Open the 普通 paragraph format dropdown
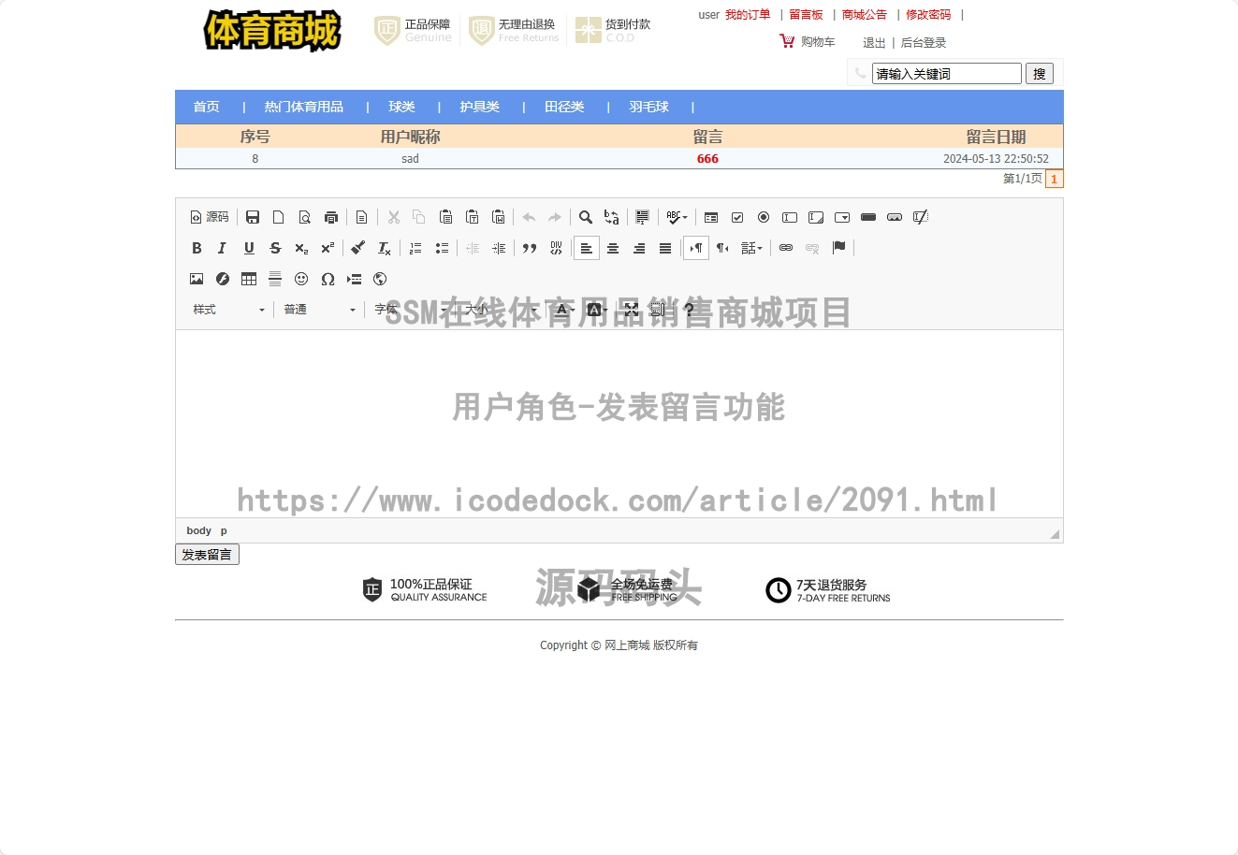This screenshot has width=1238, height=855. [320, 310]
